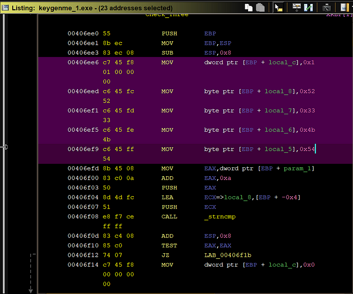Click bytes '85 c0' of TEST instruction

(x=113, y=245)
